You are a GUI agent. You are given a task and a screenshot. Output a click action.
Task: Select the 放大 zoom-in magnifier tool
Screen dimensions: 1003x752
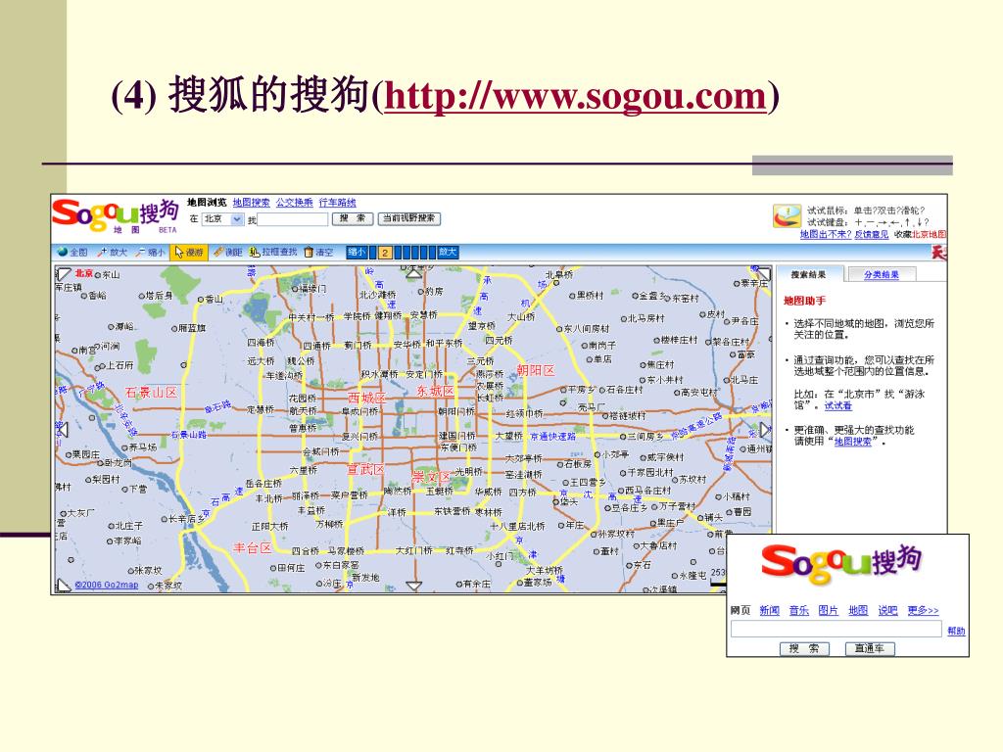113,253
